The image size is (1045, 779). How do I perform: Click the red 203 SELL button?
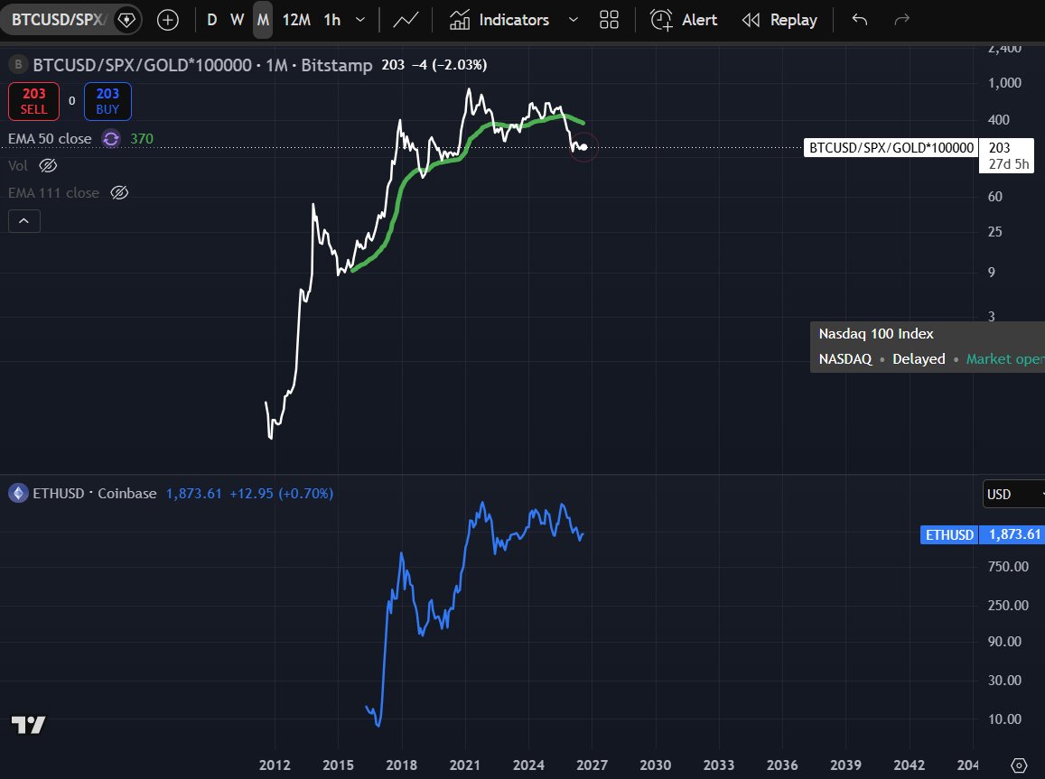pyautogui.click(x=34, y=101)
